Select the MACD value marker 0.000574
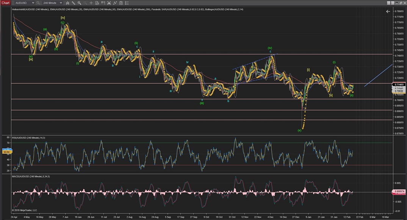Screen dimensions: 407x220 click(x=399, y=192)
